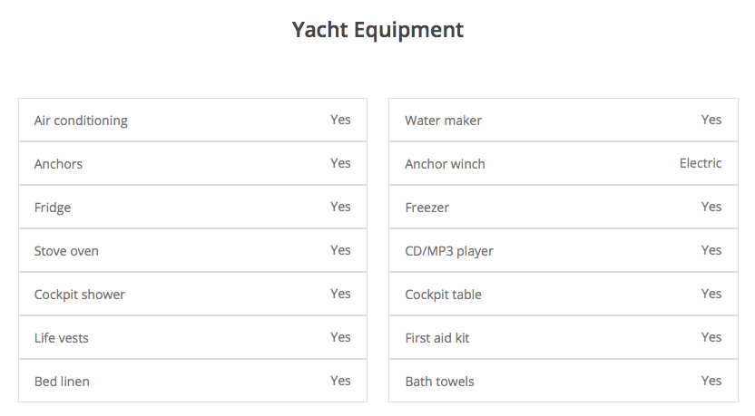Image resolution: width=755 pixels, height=416 pixels.
Task: Click the Stove oven row
Action: (x=192, y=250)
